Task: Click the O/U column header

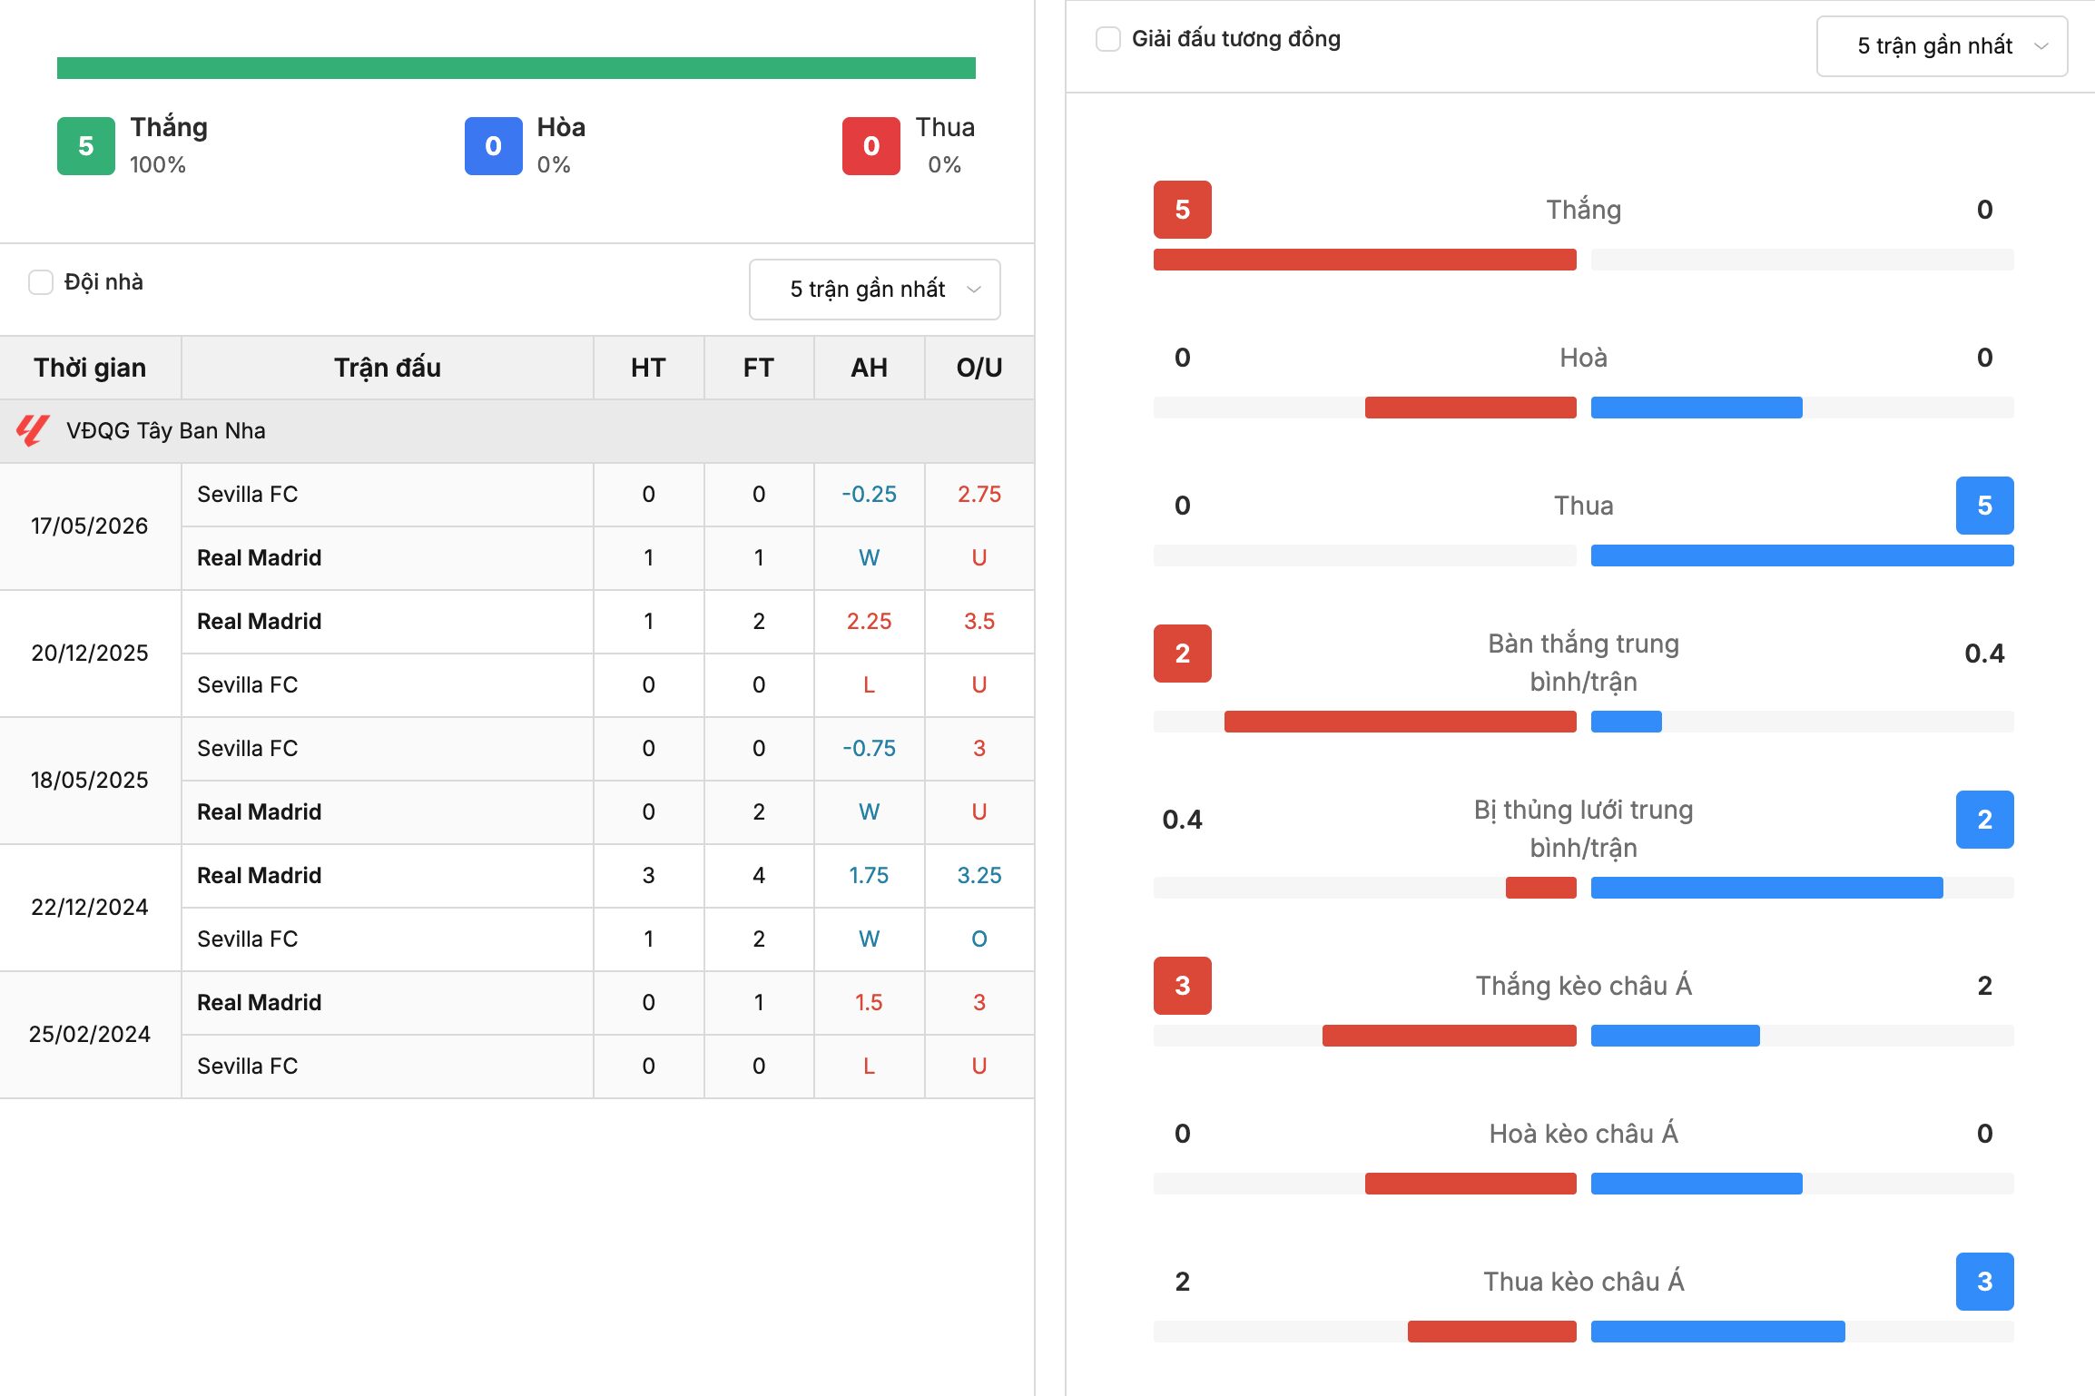Action: click(x=979, y=368)
